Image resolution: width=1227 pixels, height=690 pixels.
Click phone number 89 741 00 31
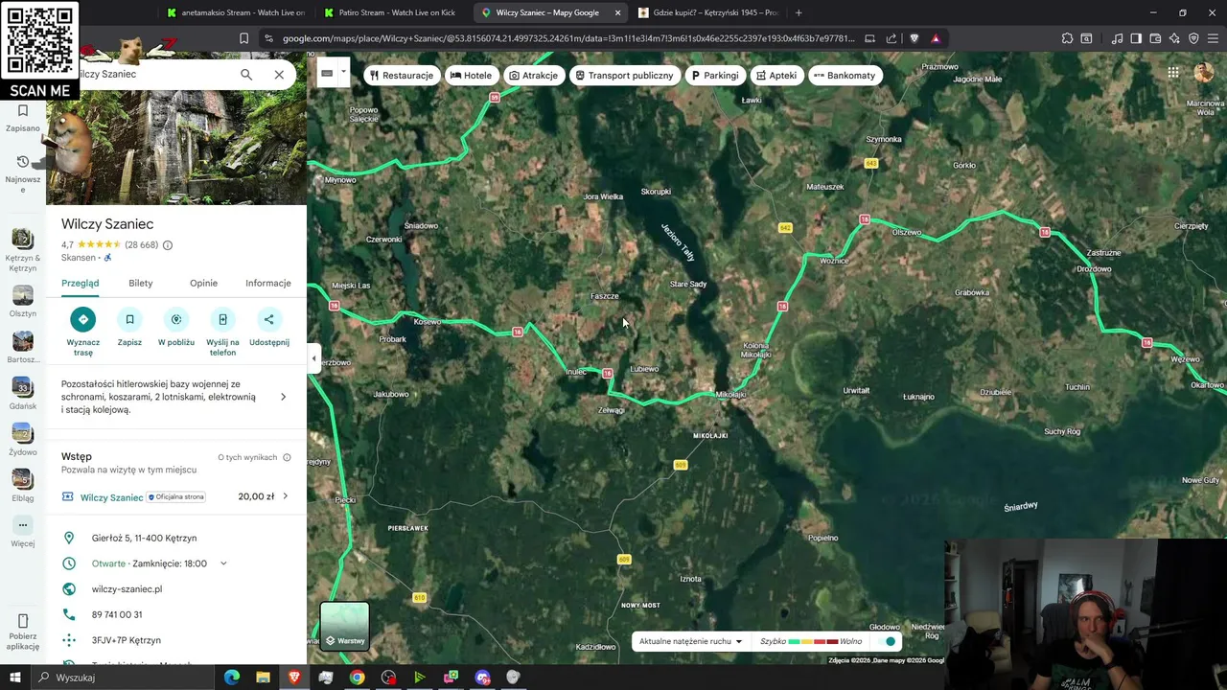click(x=117, y=614)
